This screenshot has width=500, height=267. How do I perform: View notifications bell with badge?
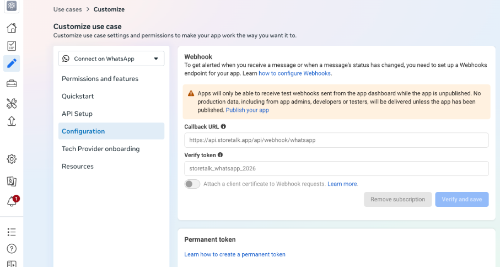(x=12, y=201)
